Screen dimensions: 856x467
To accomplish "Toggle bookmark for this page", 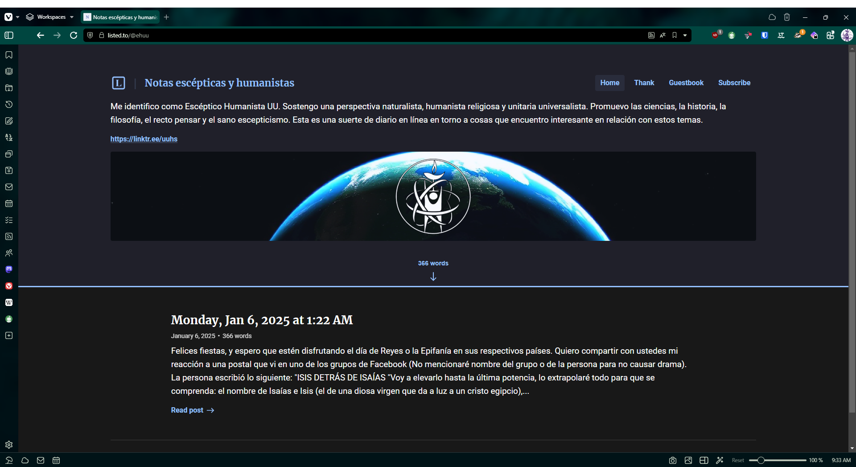I will coord(675,35).
